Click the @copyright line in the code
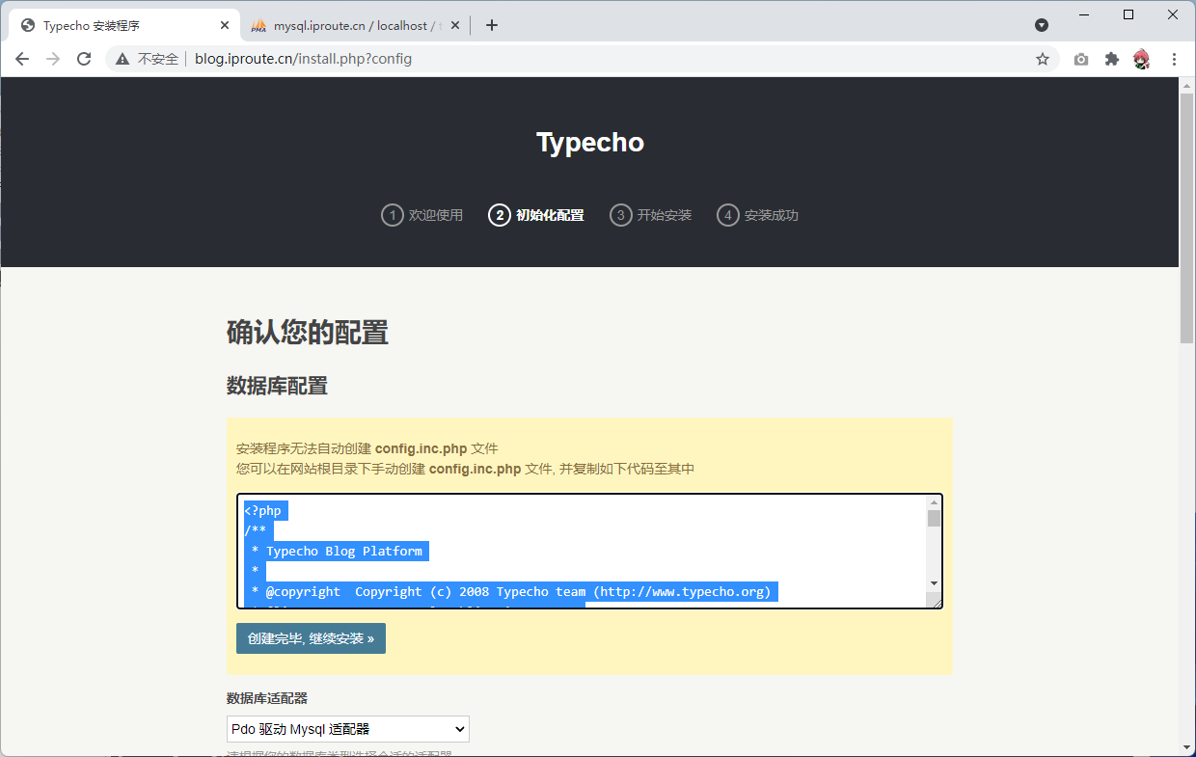This screenshot has height=757, width=1196. tap(511, 592)
